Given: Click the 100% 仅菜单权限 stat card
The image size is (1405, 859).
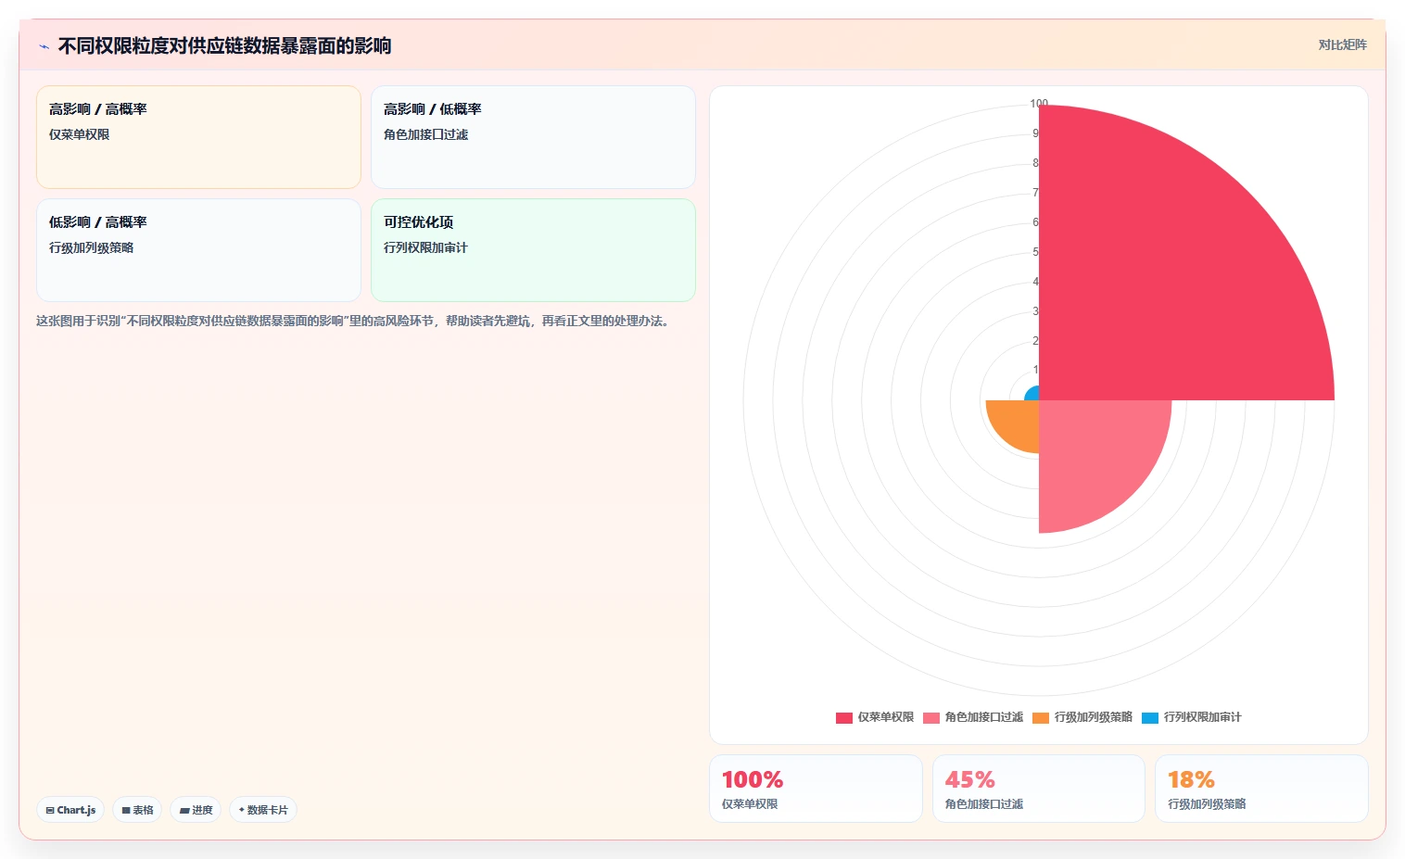Looking at the screenshot, I should pyautogui.click(x=816, y=789).
